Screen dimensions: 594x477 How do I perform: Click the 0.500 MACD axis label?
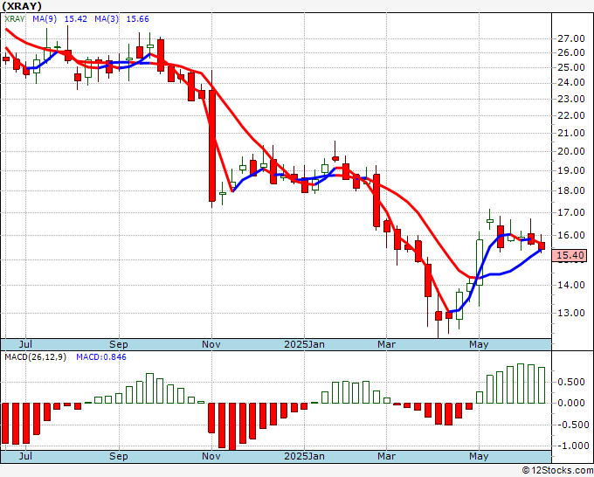(571, 382)
